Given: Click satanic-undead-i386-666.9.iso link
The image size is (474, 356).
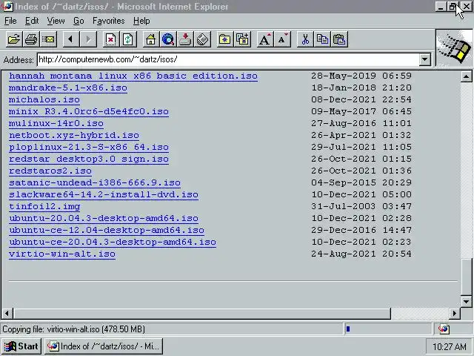Looking at the screenshot, I should 95,182.
